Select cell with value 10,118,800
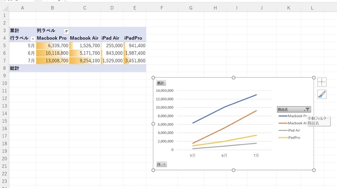Screen dimensions: 337x188 click(53, 53)
